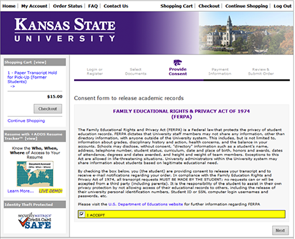Screen dimensions: 295x239
Task: Log Out of the account
Action: pyautogui.click(x=283, y=6)
